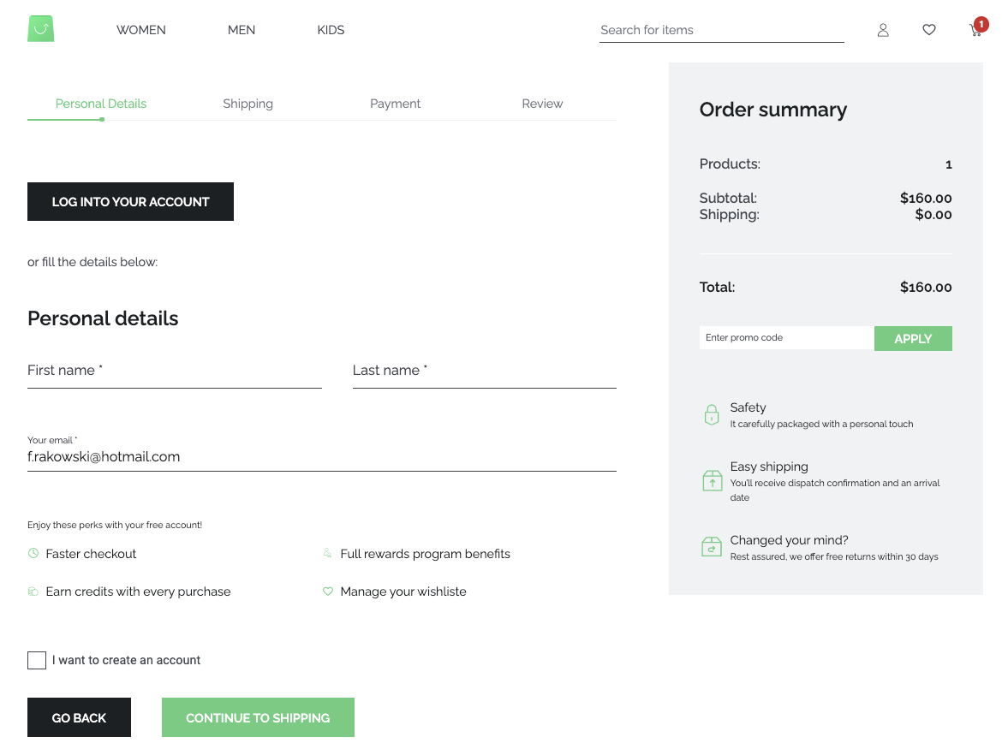
Task: Click LOG INTO YOUR ACCOUNT button
Action: pyautogui.click(x=130, y=202)
